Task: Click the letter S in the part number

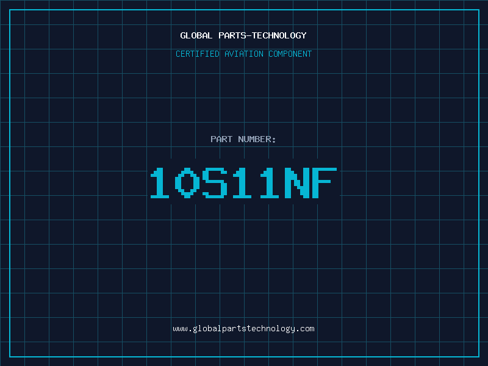Action: [215, 183]
